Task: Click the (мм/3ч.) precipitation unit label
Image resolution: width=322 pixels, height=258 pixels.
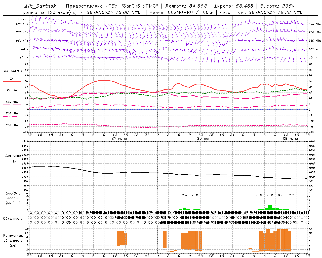Action: pyautogui.click(x=13, y=193)
